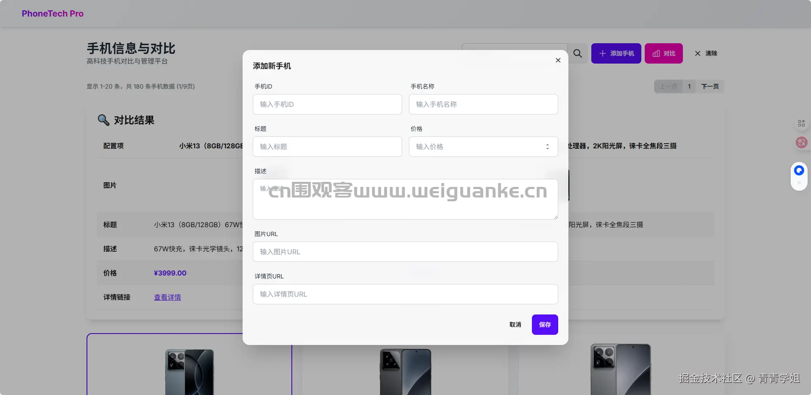This screenshot has height=395, width=811.
Task: Click the ¥3999.00 price value
Action: click(x=170, y=273)
